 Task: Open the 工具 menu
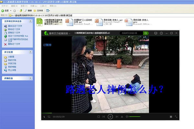tap(43, 6)
